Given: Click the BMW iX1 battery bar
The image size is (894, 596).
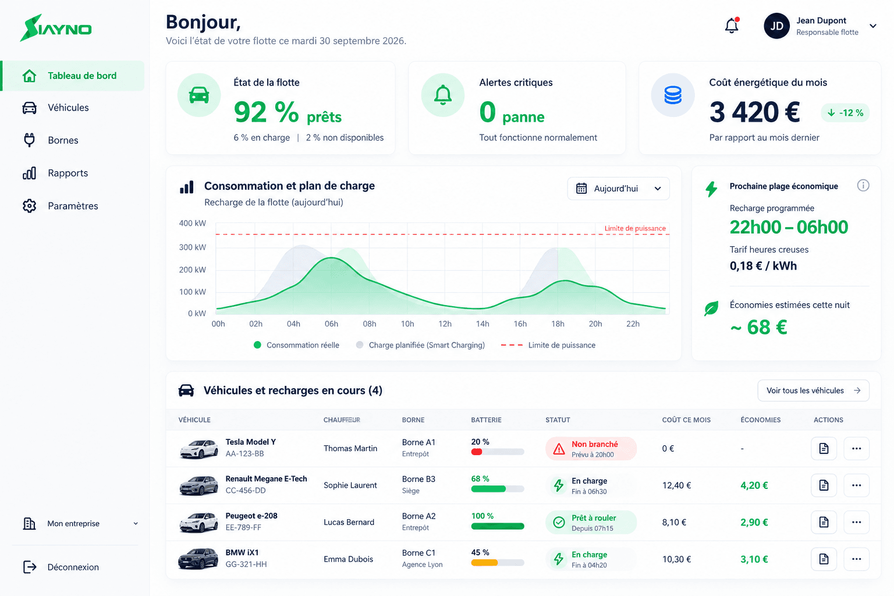Looking at the screenshot, I should [498, 563].
